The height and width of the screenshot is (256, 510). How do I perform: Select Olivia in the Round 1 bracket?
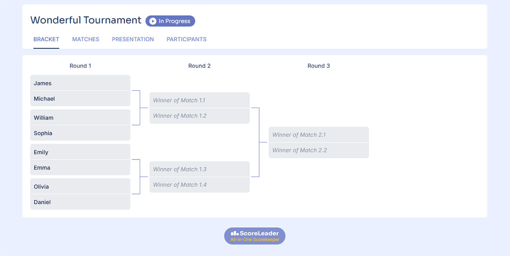point(80,186)
